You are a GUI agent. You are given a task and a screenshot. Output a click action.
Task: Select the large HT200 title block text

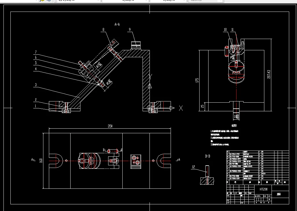pyautogui.click(x=263, y=189)
